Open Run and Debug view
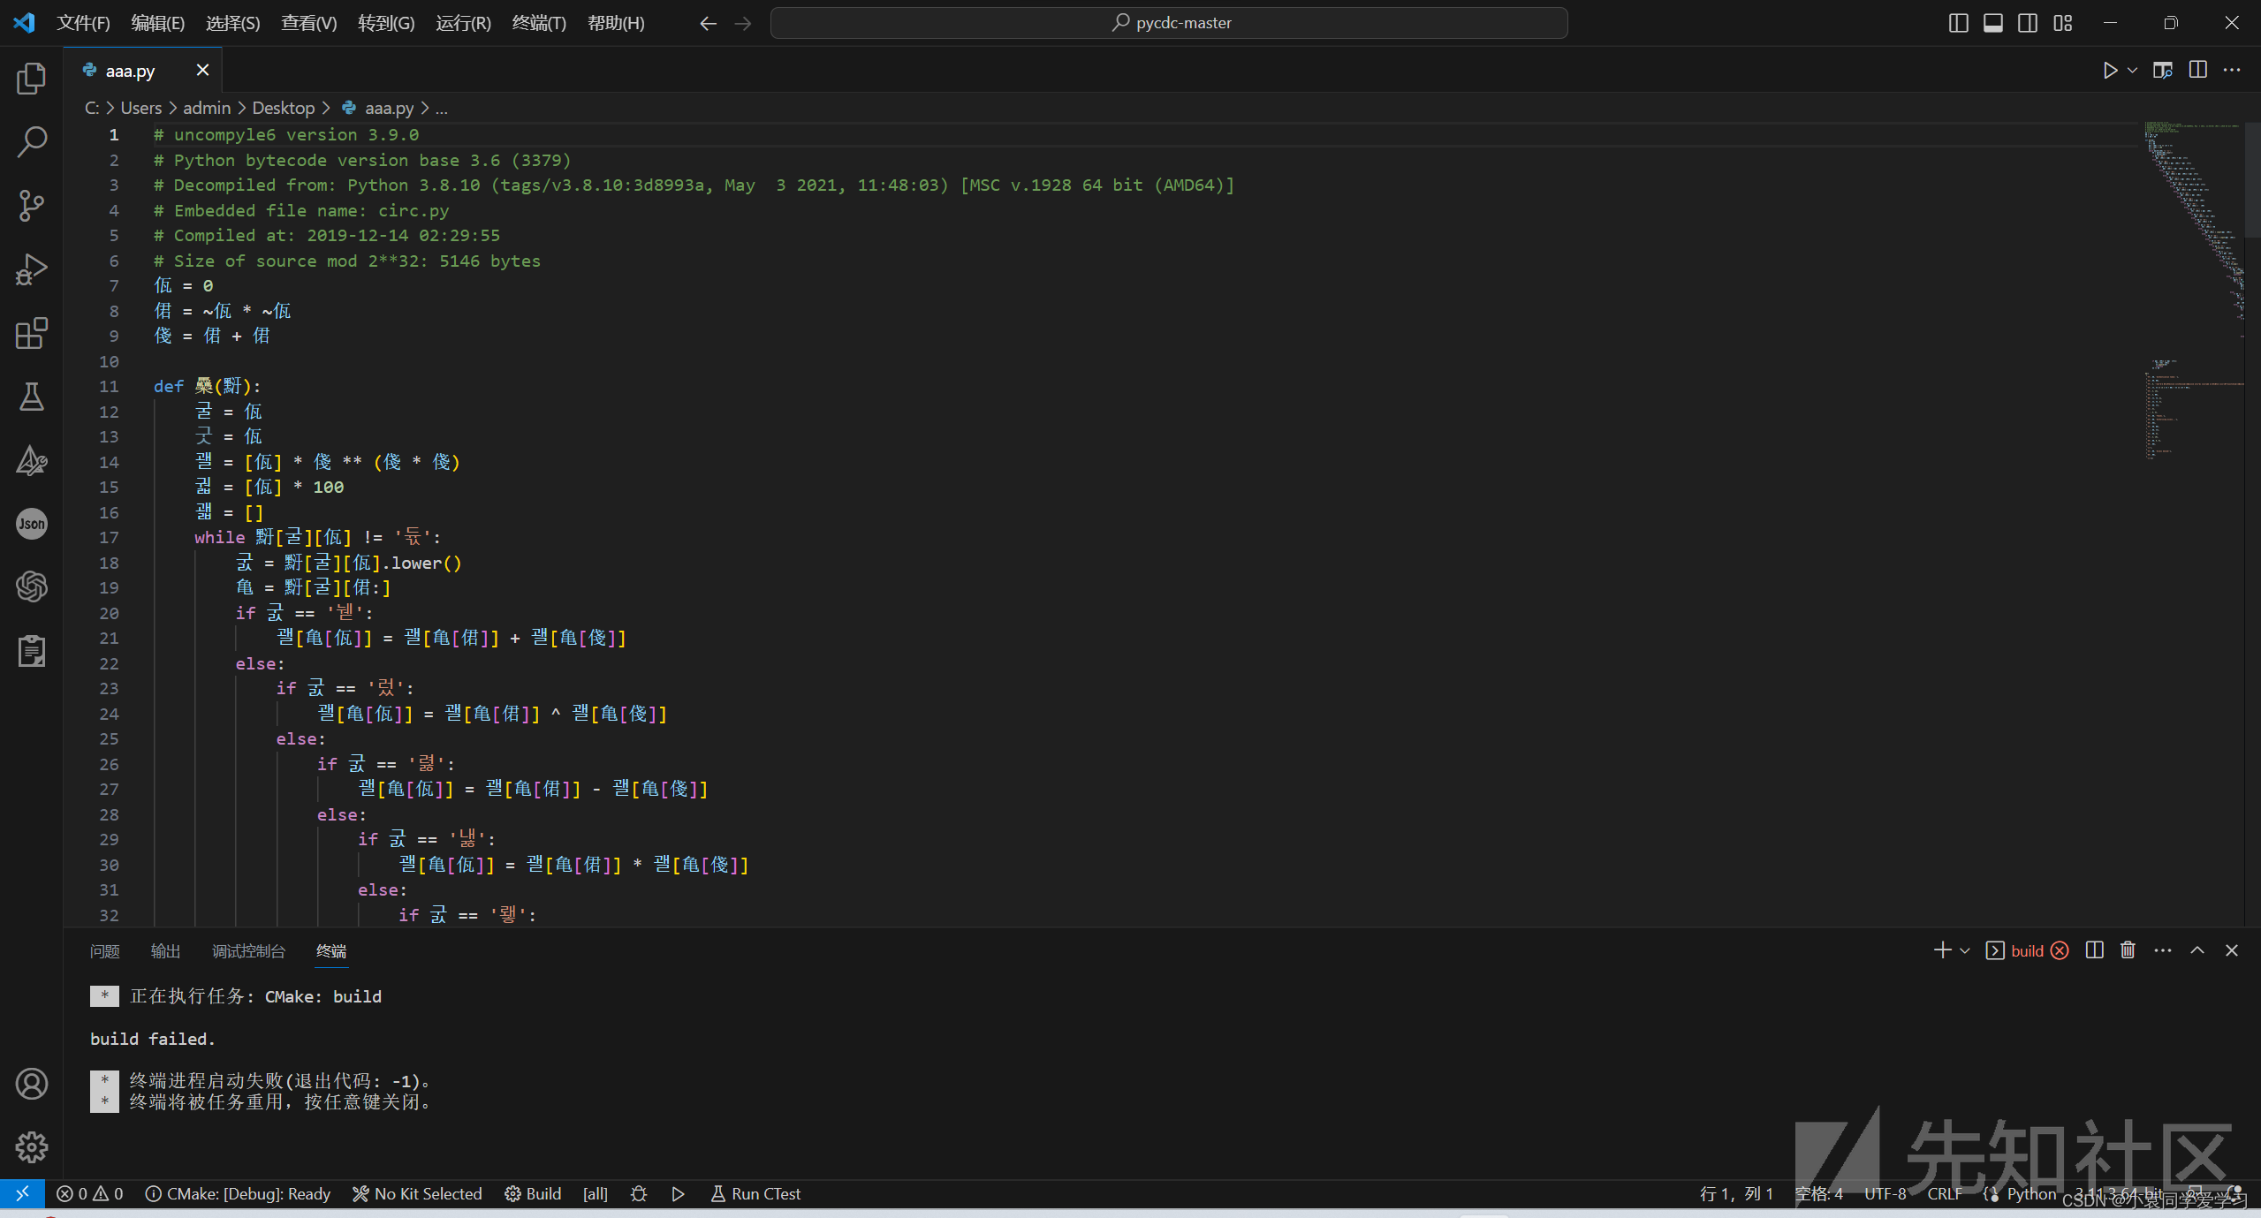2261x1218 pixels. click(x=32, y=269)
